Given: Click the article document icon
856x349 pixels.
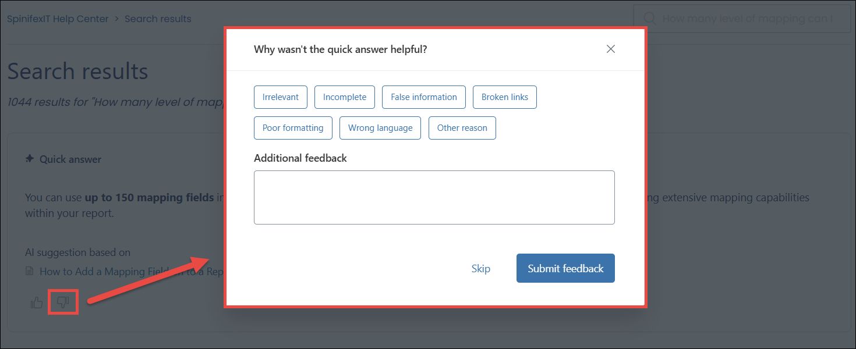Looking at the screenshot, I should click(x=30, y=271).
